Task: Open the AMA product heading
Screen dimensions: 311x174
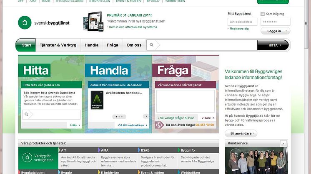Action: click(x=105, y=150)
